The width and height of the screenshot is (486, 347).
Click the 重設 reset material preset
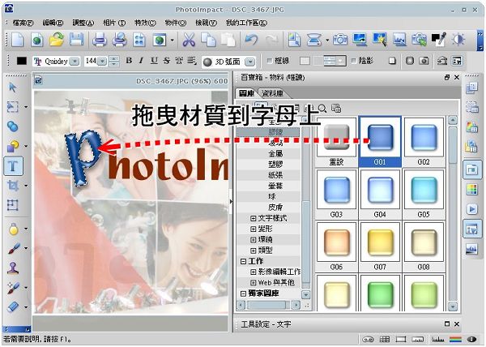pyautogui.click(x=337, y=142)
